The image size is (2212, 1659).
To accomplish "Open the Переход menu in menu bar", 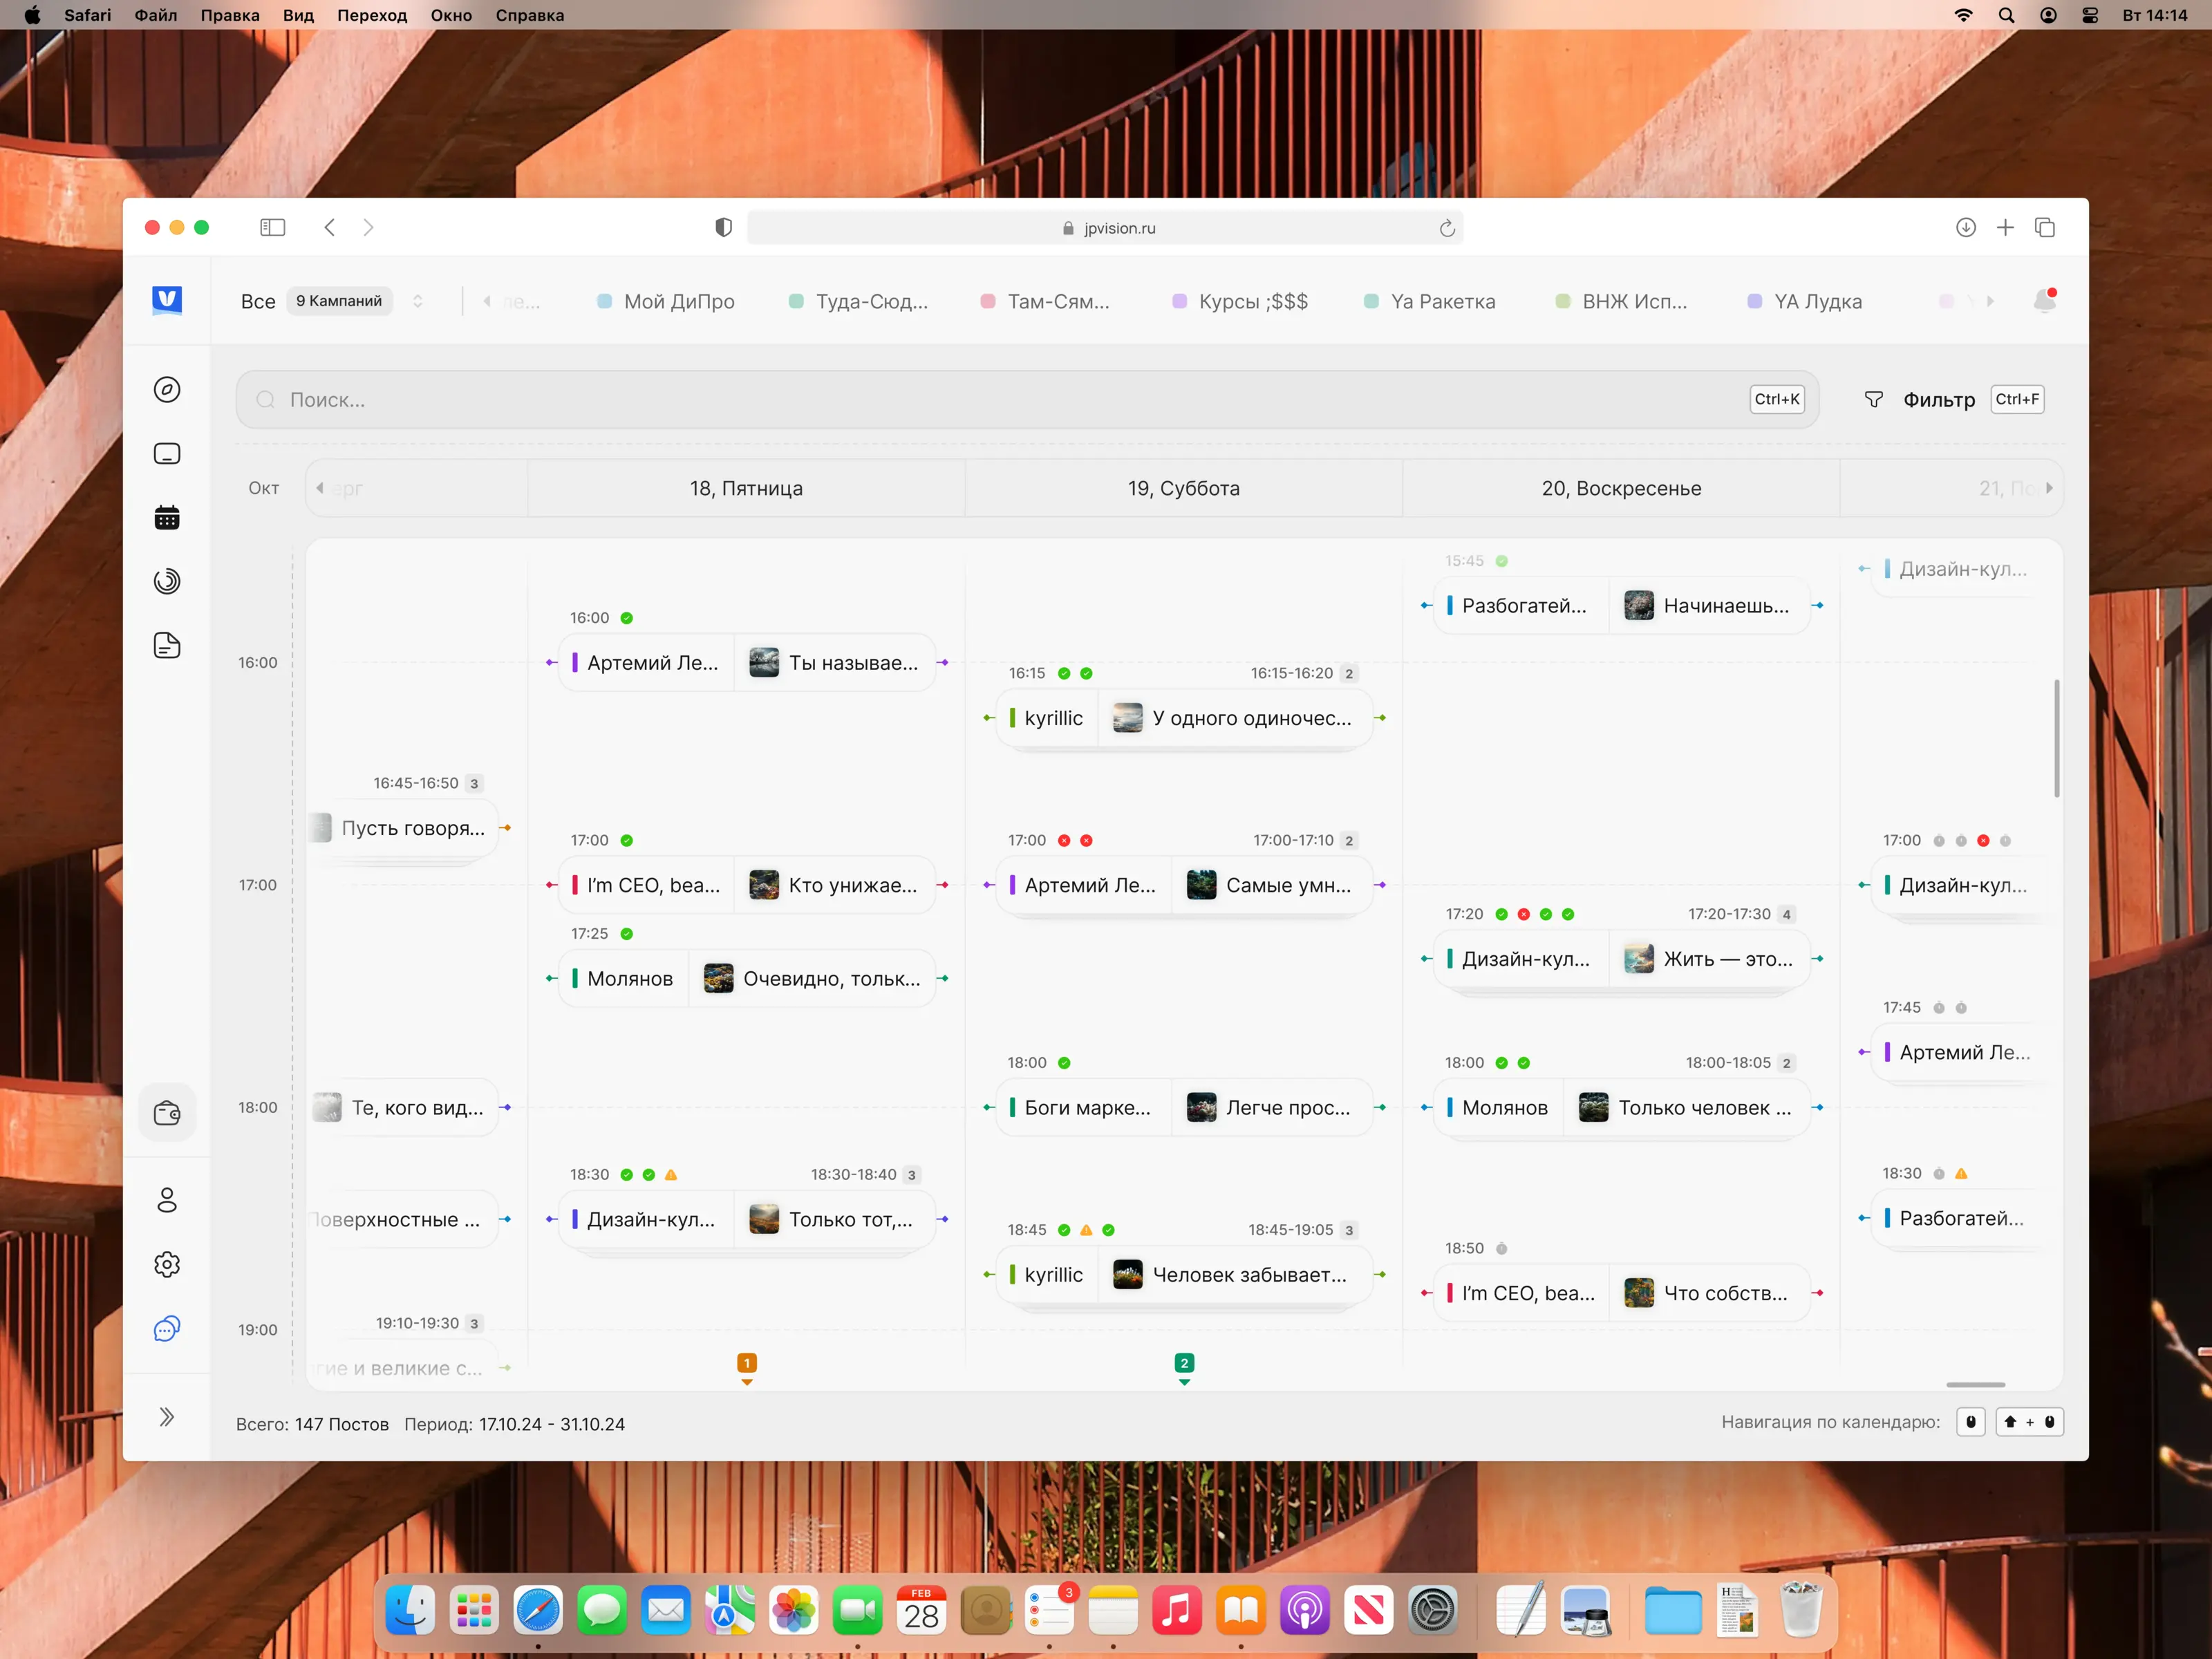I will [371, 15].
